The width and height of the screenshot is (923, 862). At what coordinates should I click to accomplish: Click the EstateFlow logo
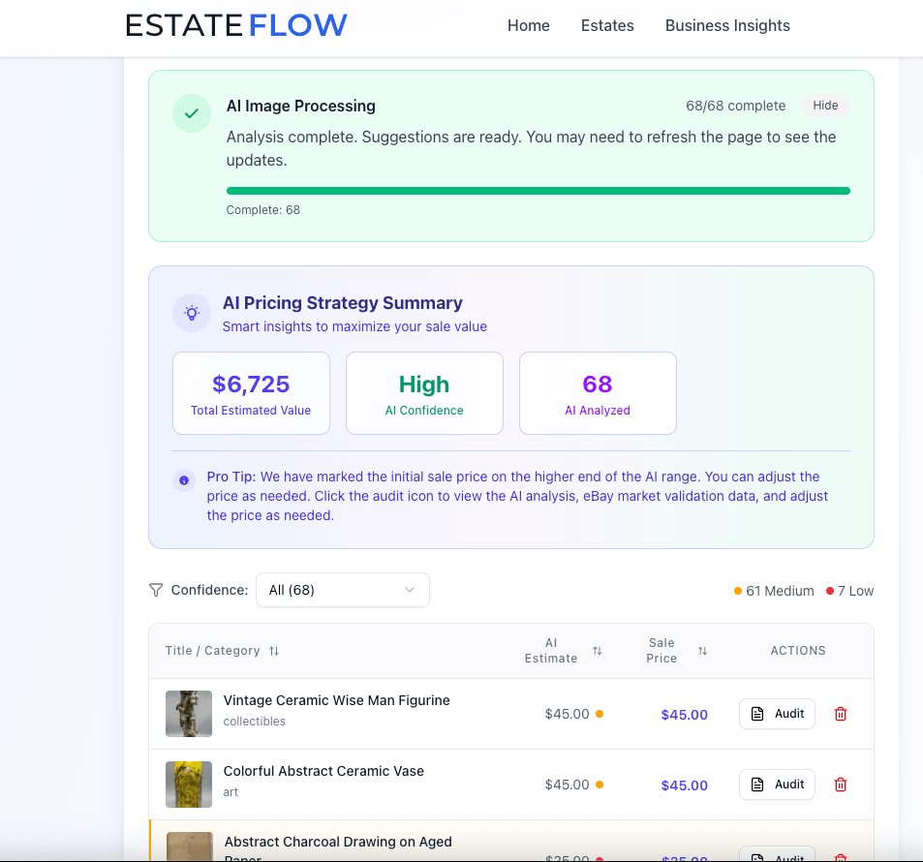click(x=236, y=26)
